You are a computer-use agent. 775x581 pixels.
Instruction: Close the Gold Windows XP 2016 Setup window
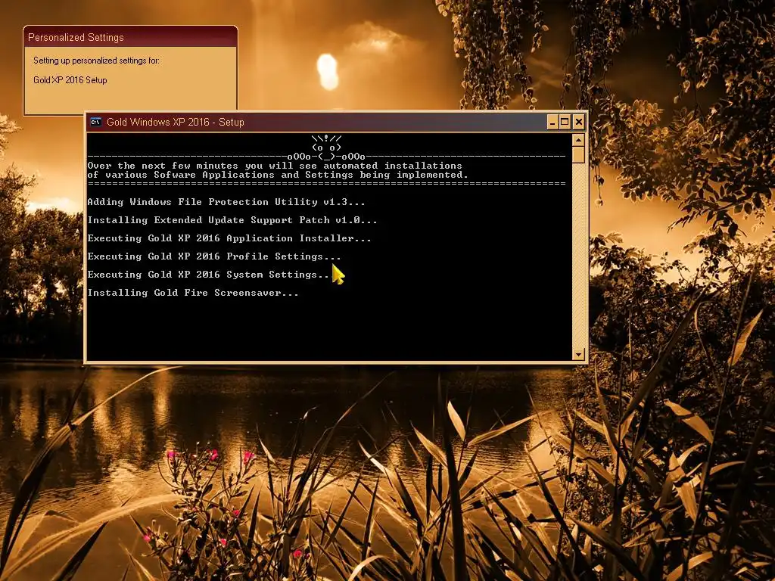[x=579, y=122]
